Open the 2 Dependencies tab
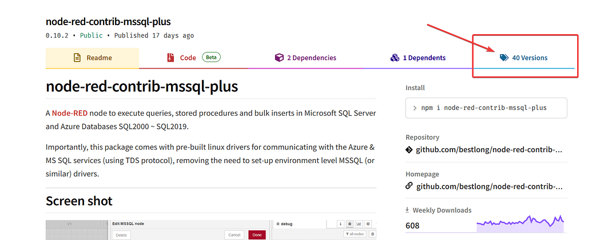592x240 pixels. [305, 58]
